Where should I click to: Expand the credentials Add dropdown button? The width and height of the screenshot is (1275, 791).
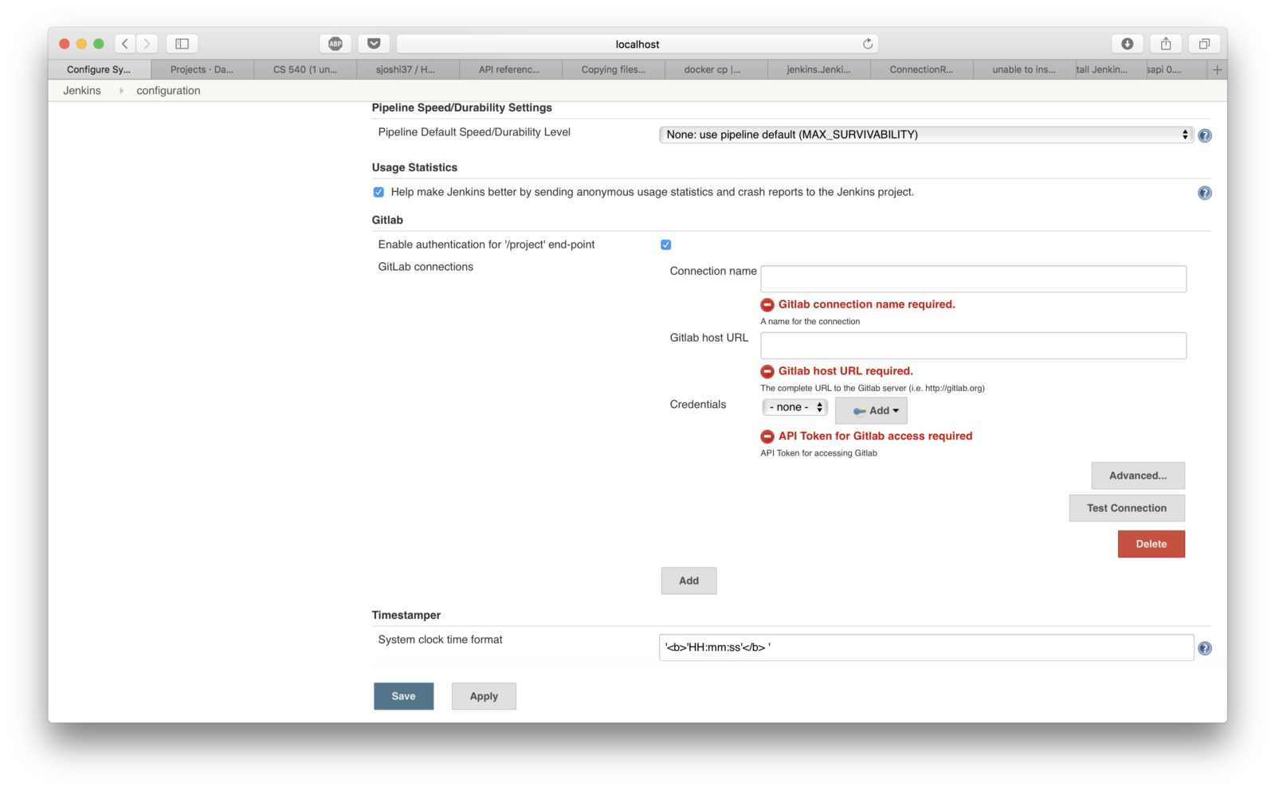coord(871,411)
